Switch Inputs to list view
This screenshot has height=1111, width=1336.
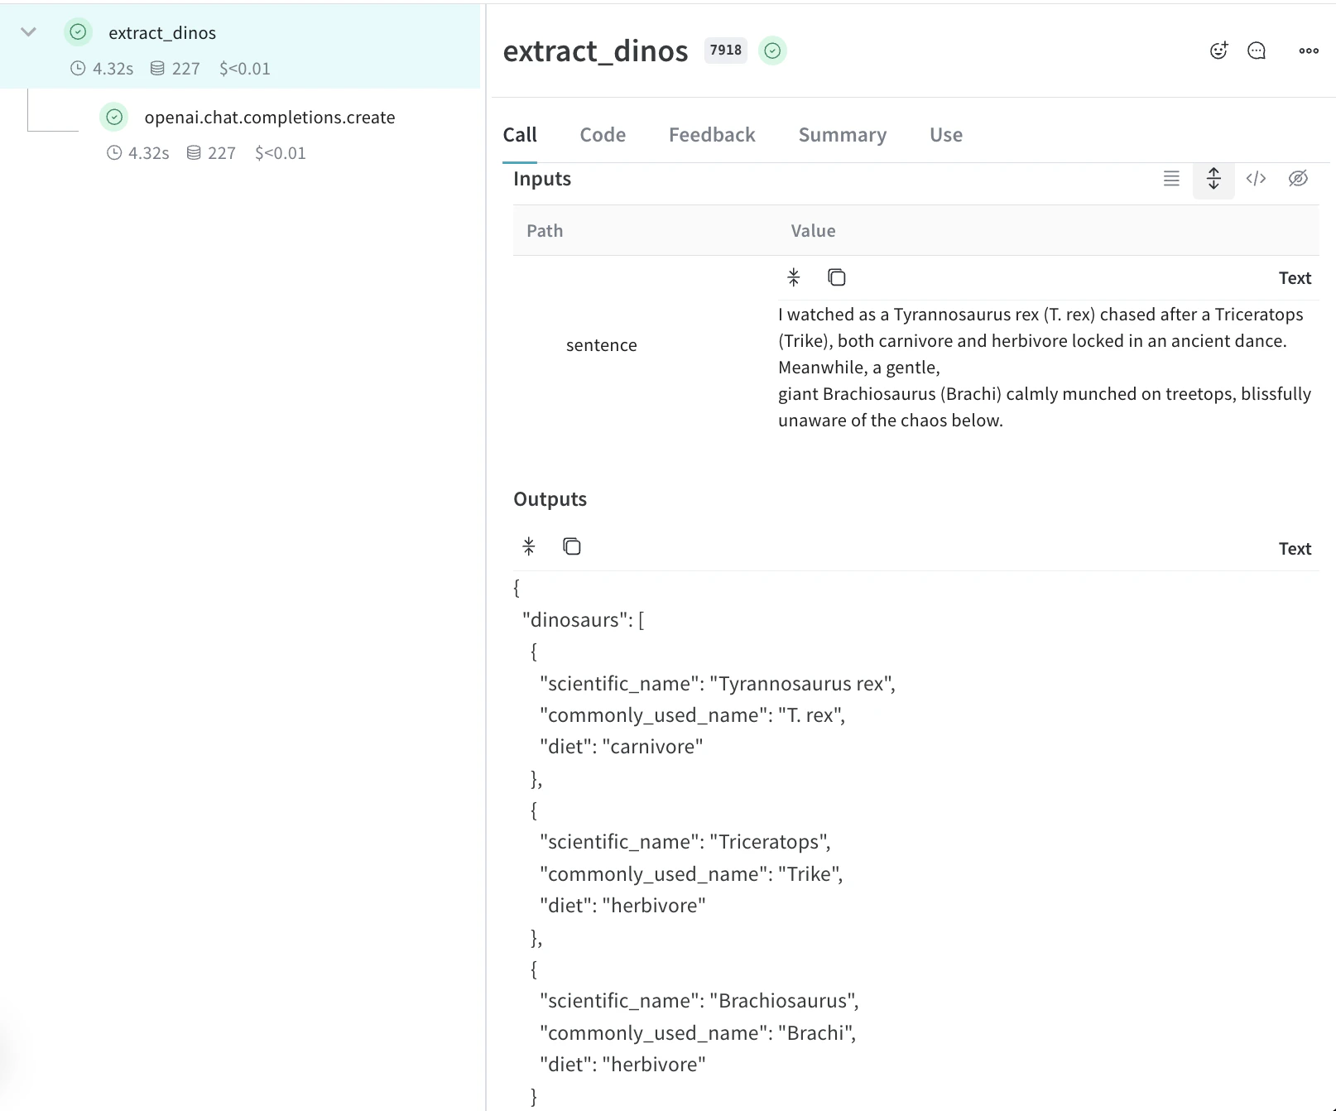pos(1171,179)
